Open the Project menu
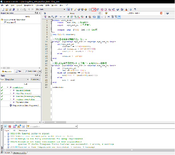 point(19,5)
